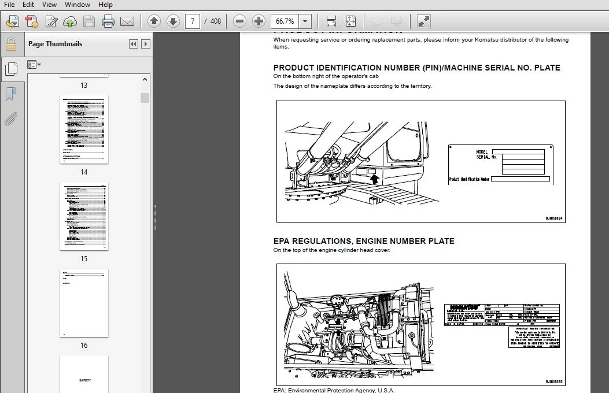Open the Help menu

click(105, 5)
